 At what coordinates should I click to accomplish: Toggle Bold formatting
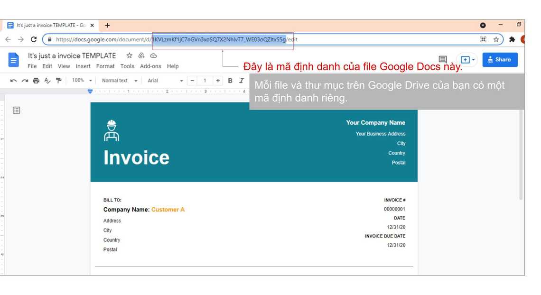(230, 81)
